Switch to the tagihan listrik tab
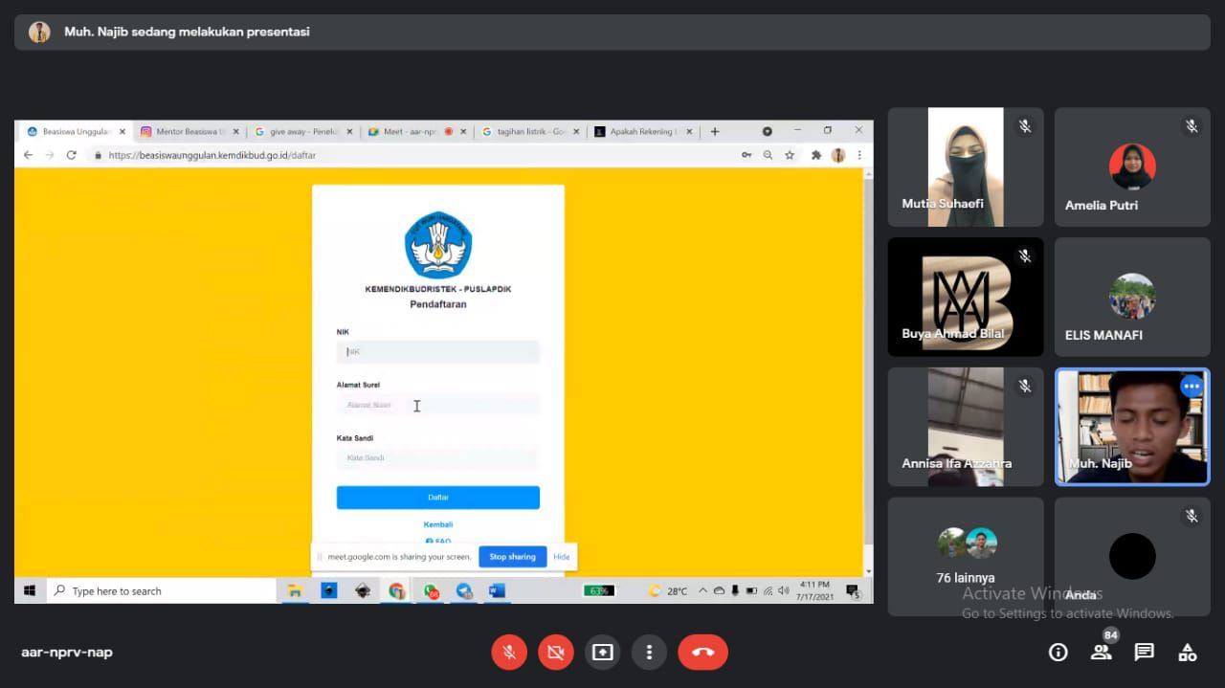The width and height of the screenshot is (1225, 688). pyautogui.click(x=529, y=132)
